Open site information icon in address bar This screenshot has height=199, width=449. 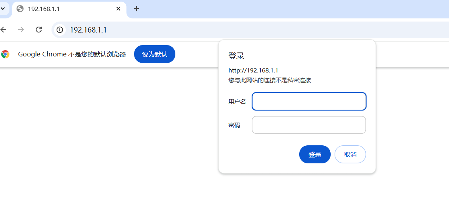pos(59,30)
